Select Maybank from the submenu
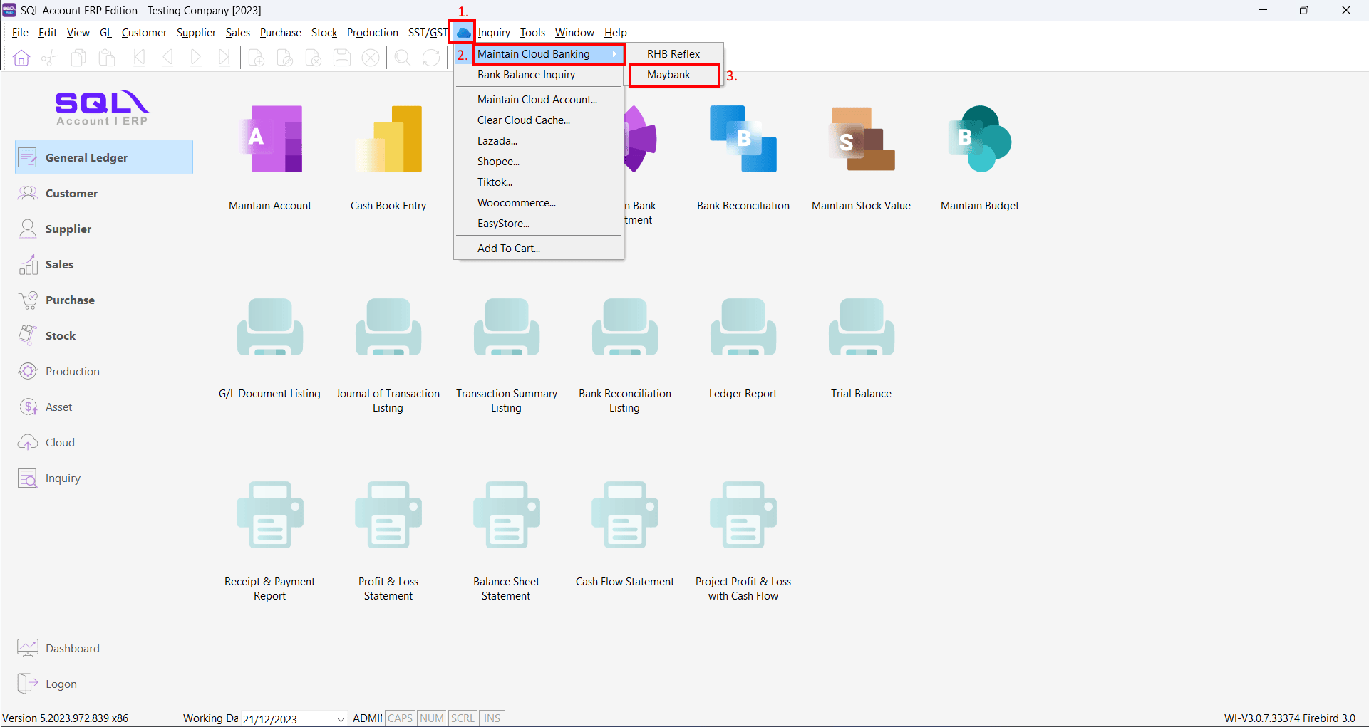Viewport: 1369px width, 727px height. point(668,75)
